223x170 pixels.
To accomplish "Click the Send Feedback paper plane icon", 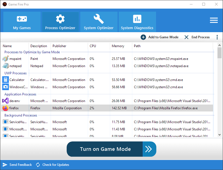I will point(5,165).
